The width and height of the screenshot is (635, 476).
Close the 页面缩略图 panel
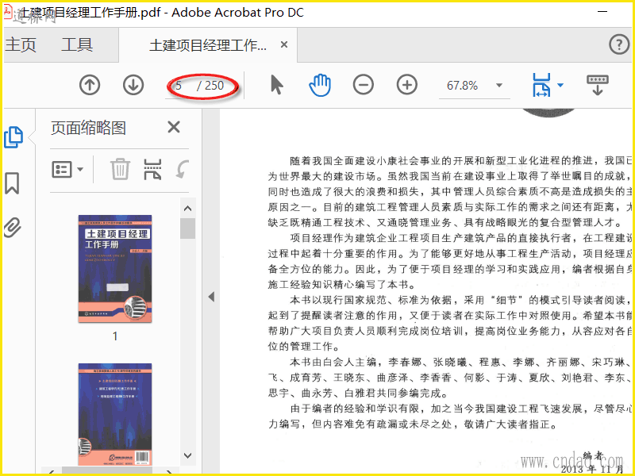[x=174, y=127]
